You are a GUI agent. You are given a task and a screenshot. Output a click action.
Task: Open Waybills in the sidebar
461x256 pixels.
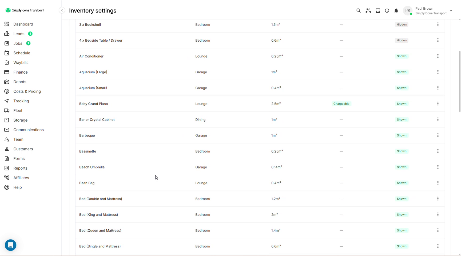pyautogui.click(x=21, y=63)
